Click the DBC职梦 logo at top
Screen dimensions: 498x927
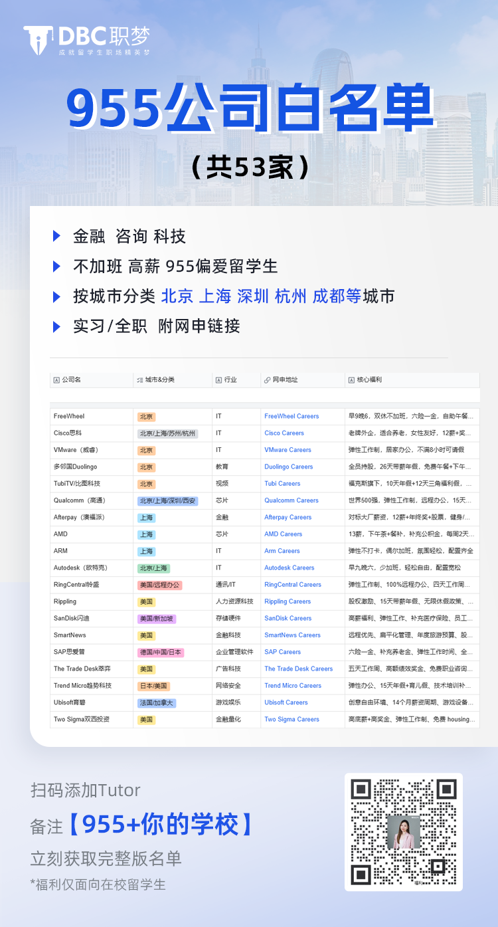[88, 41]
